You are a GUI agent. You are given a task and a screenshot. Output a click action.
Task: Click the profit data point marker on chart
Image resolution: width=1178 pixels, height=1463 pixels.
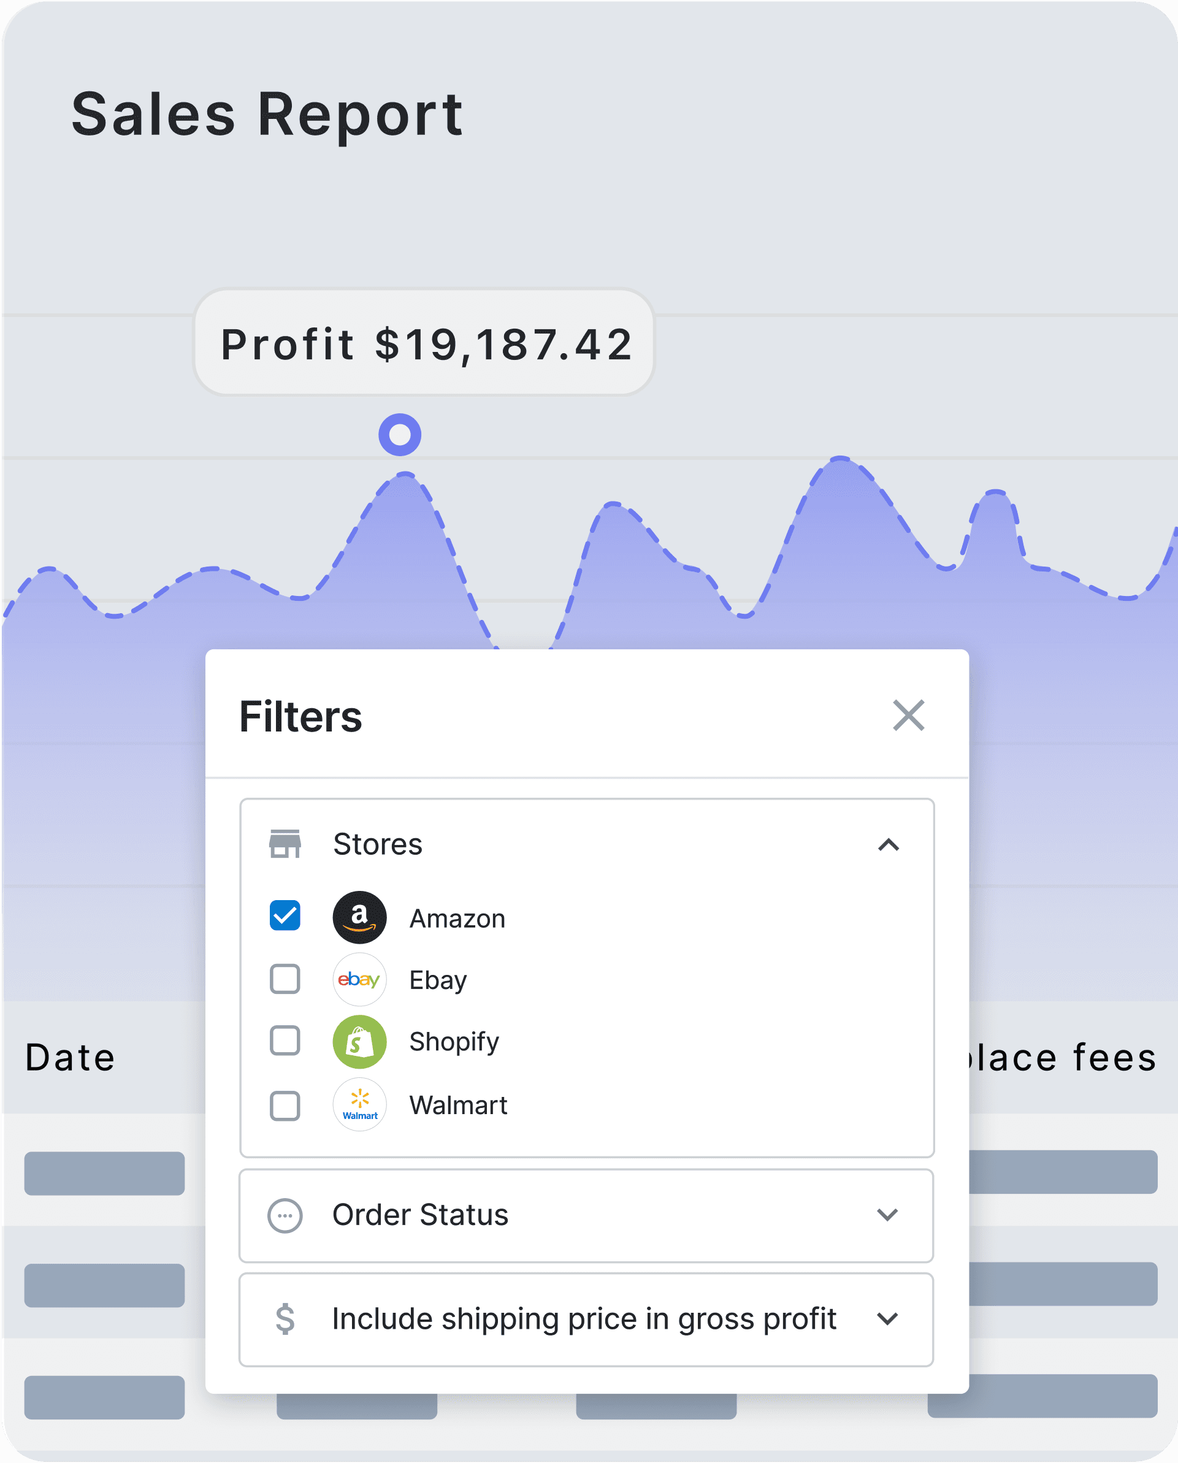point(400,434)
